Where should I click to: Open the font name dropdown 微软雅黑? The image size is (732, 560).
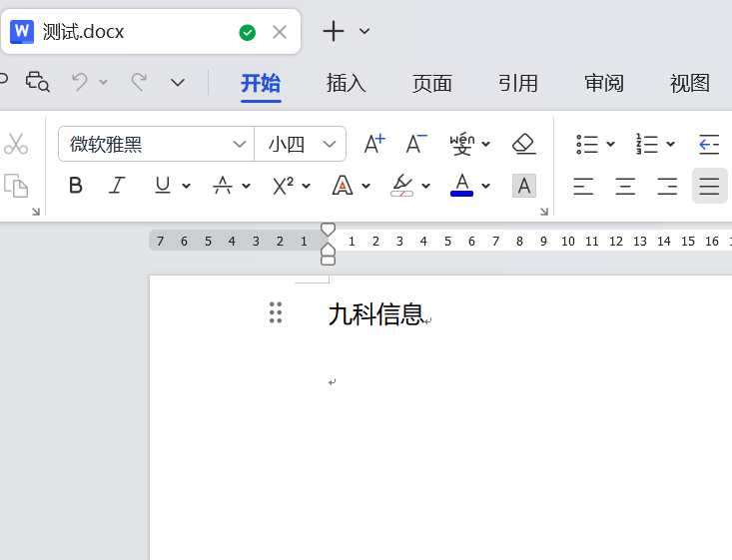coord(240,144)
